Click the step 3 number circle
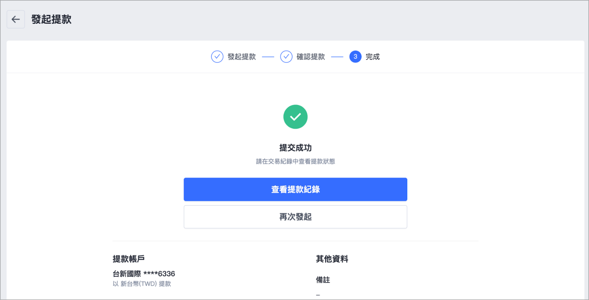589x300 pixels. coord(355,57)
